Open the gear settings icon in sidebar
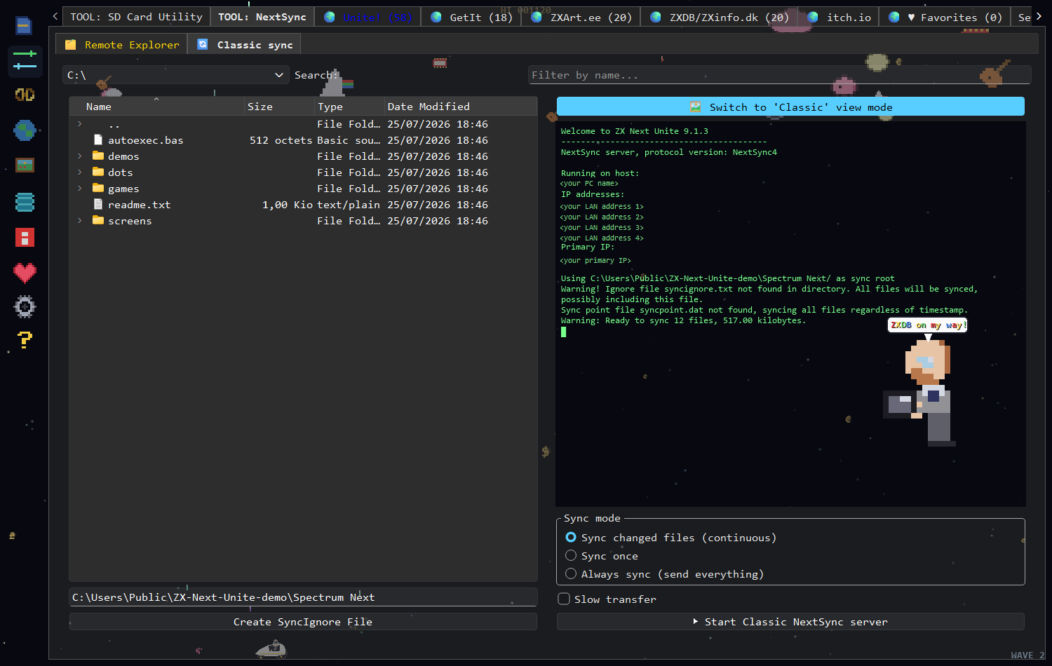 (x=25, y=306)
